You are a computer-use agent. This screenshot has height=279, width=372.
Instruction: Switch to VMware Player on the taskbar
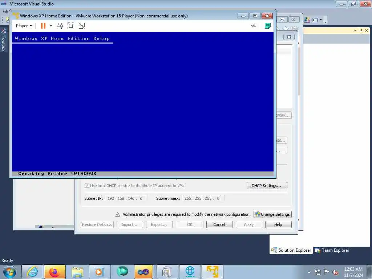coord(212,272)
